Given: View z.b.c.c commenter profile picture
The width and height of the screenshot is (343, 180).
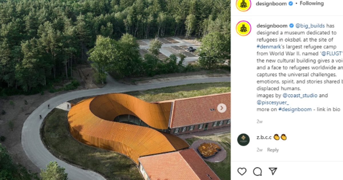Looking at the screenshot, I should click(x=244, y=140).
